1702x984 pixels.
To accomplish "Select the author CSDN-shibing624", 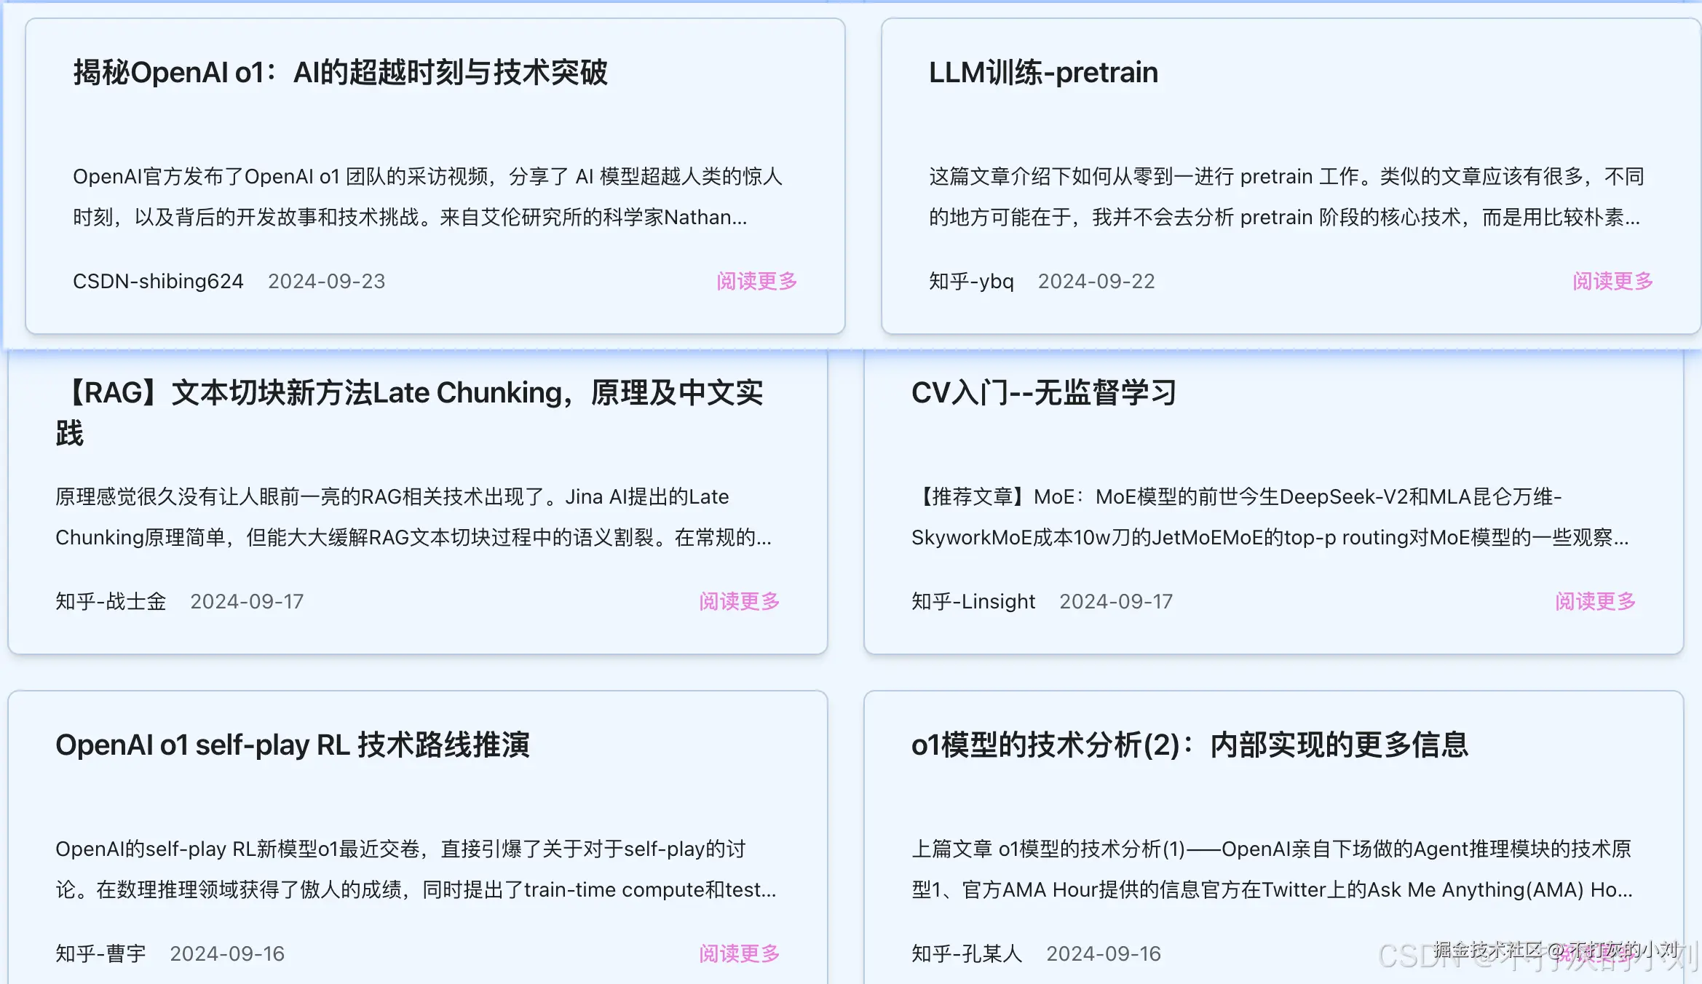I will coord(157,281).
